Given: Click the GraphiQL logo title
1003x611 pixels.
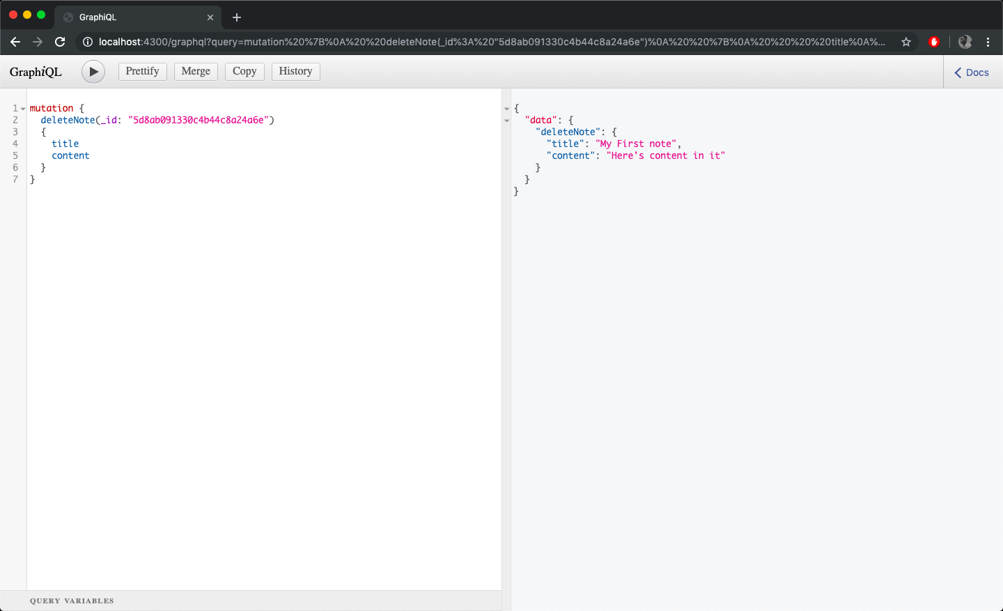Looking at the screenshot, I should pyautogui.click(x=36, y=72).
